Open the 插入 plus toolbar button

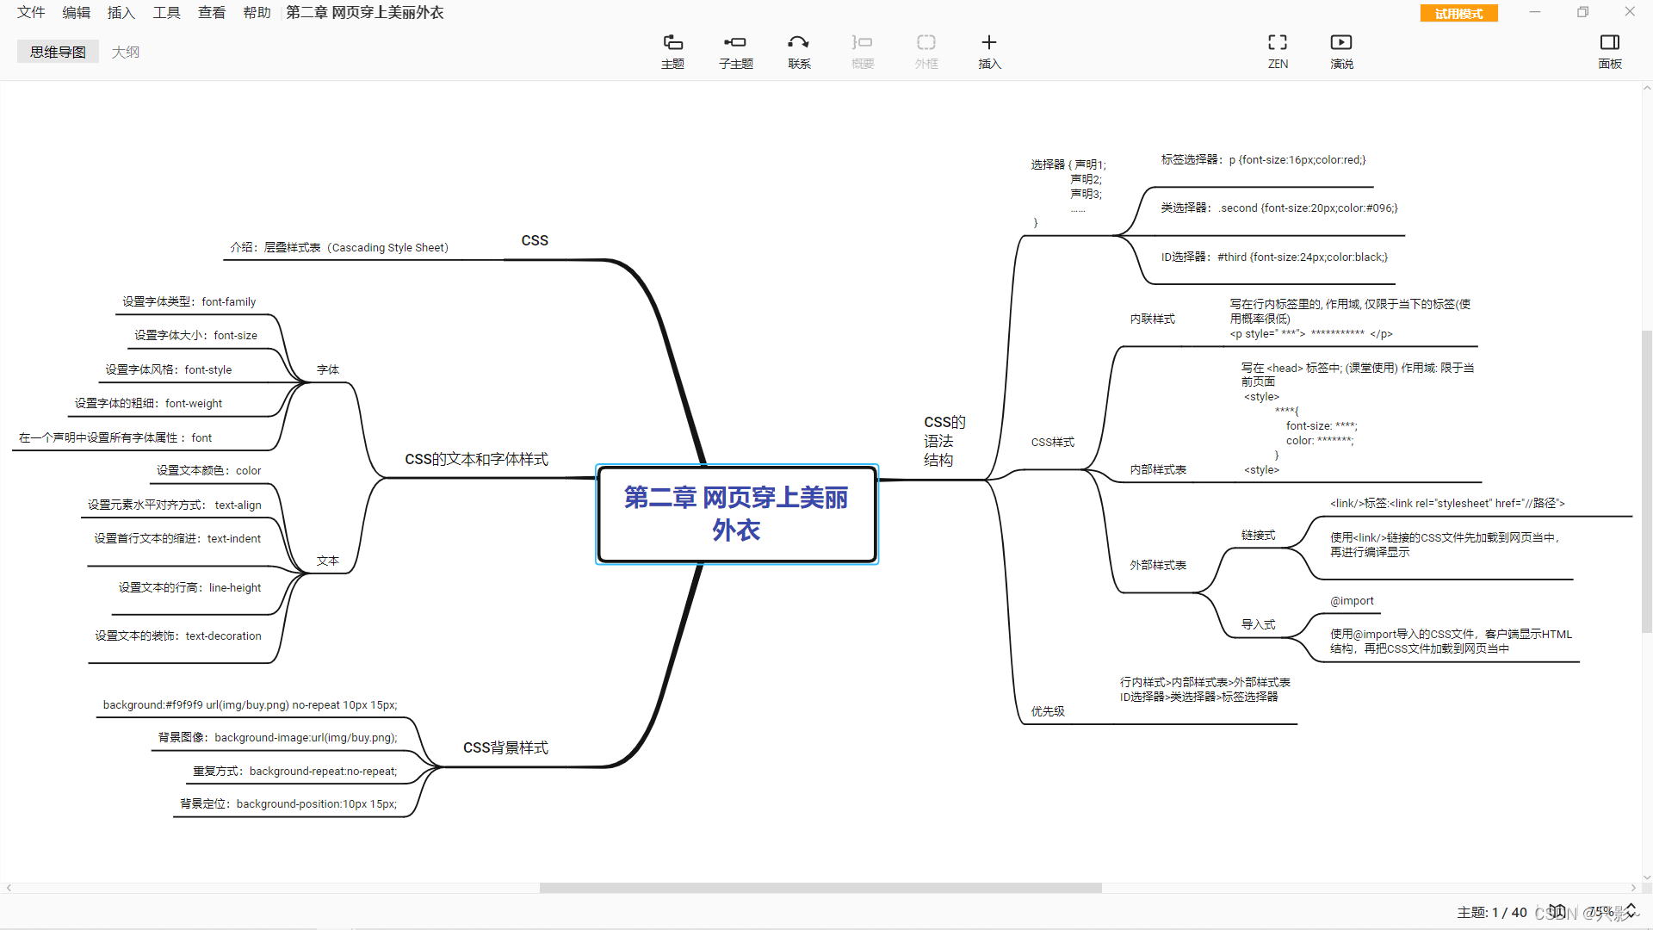(989, 52)
